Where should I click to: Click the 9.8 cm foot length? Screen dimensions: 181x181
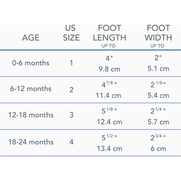(x=109, y=69)
